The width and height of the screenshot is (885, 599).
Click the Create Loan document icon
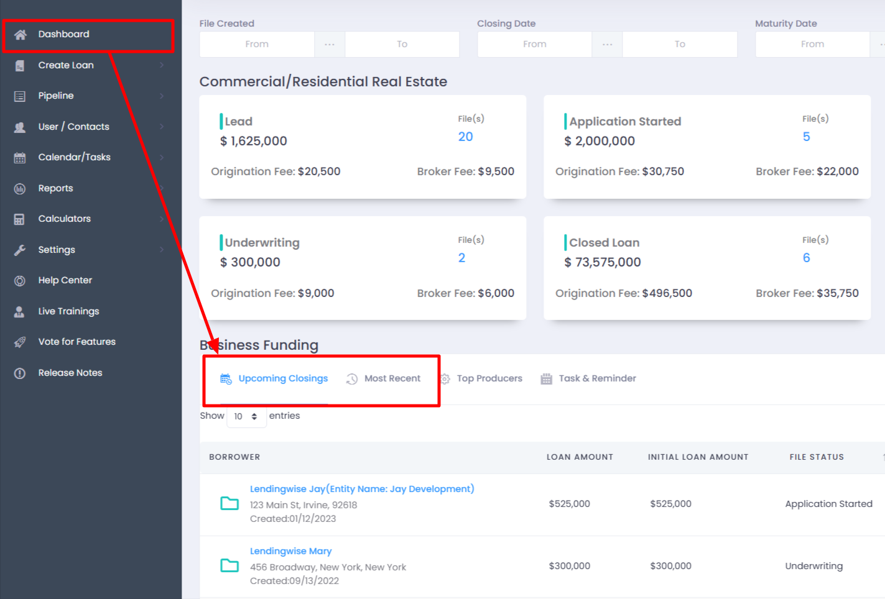[x=20, y=65]
